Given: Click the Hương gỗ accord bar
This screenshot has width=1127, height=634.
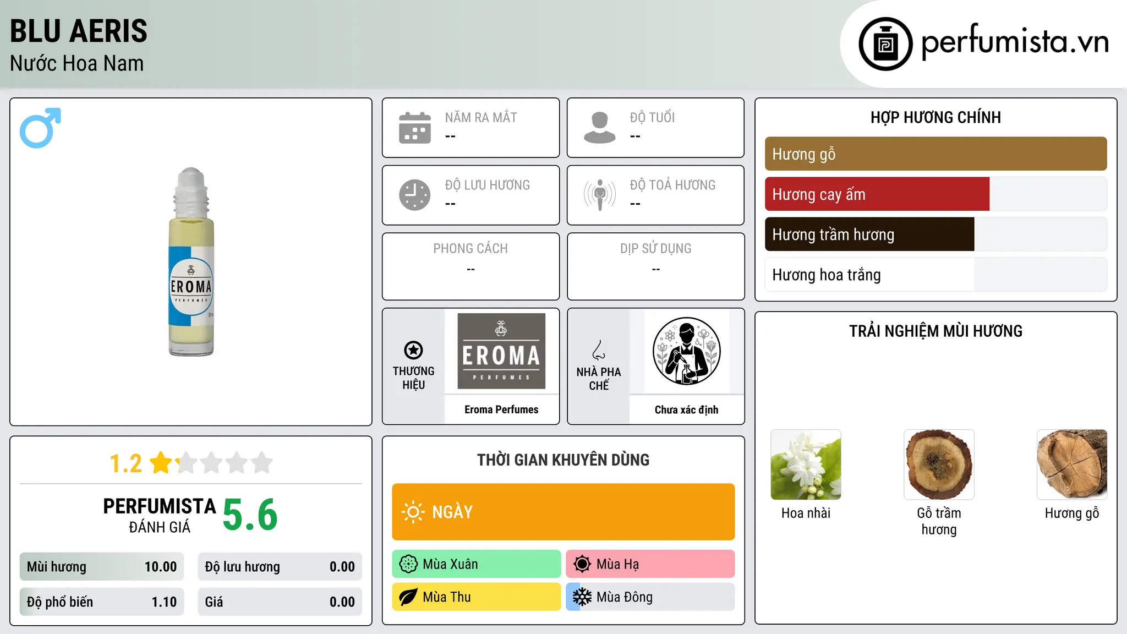Looking at the screenshot, I should 935,154.
